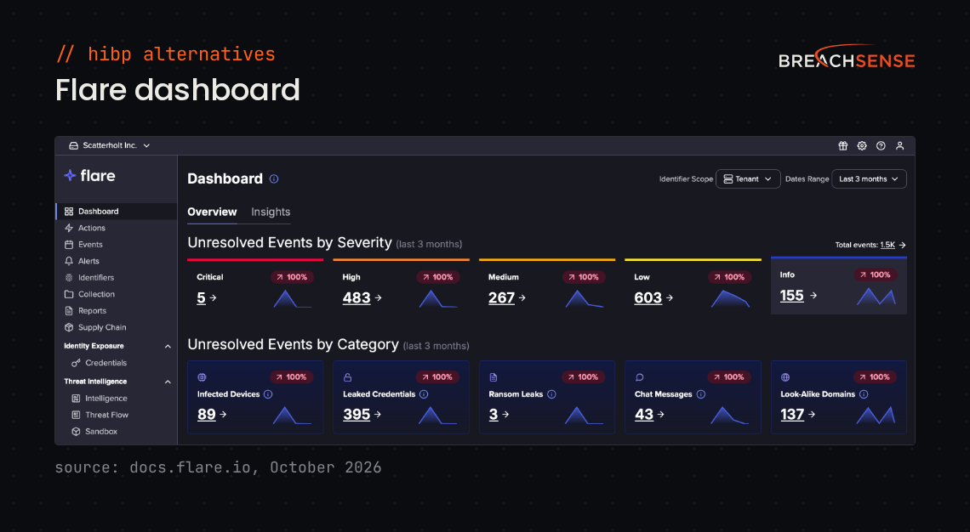Open the Identifier Scope Tenant dropdown
Viewport: 970px width, 532px height.
748,179
